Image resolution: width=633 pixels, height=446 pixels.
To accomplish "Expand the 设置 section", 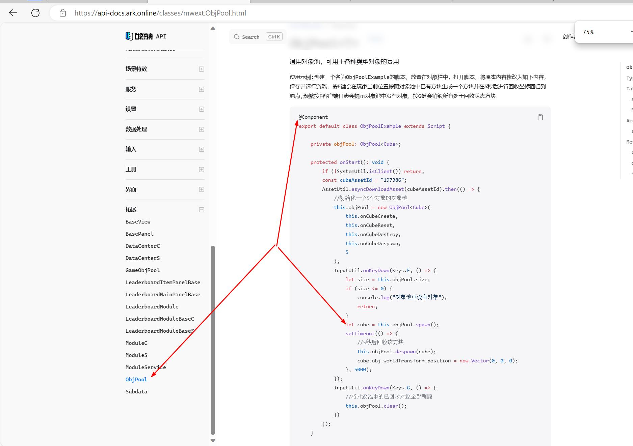I will click(202, 109).
